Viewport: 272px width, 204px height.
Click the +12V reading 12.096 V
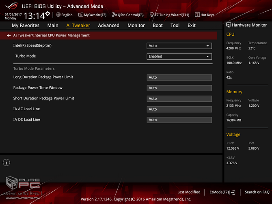point(233,148)
